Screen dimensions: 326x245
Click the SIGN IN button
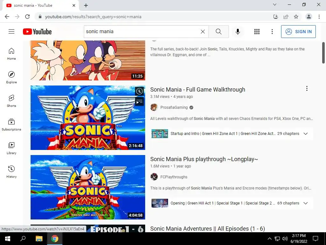tap(298, 32)
